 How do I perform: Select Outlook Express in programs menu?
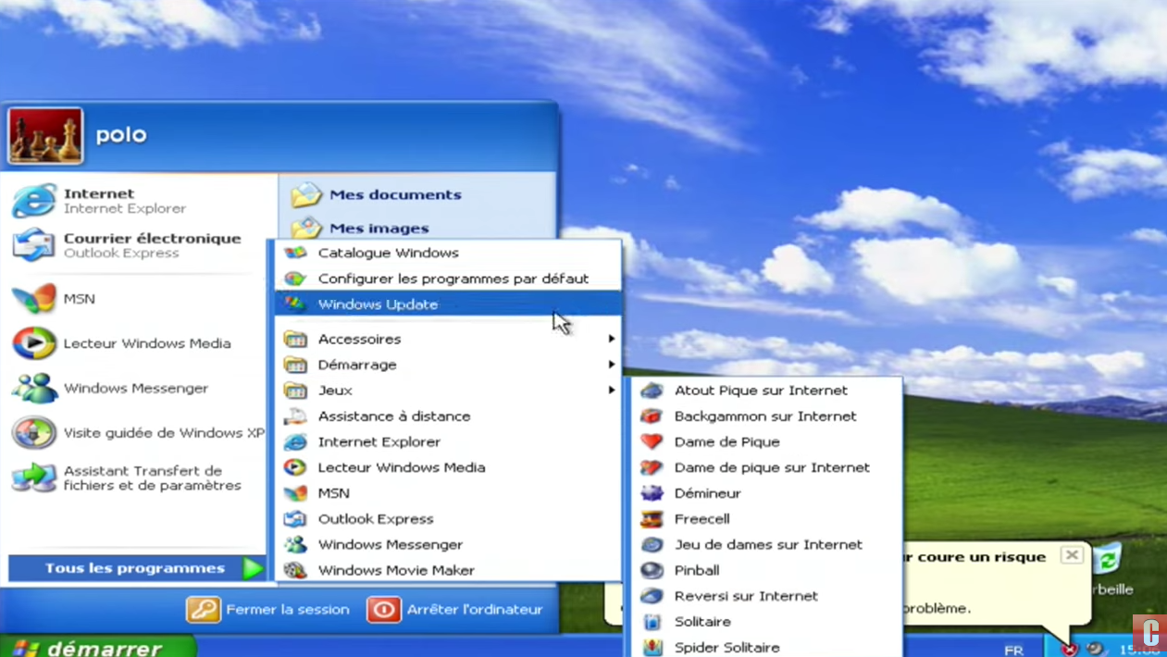[448, 519]
